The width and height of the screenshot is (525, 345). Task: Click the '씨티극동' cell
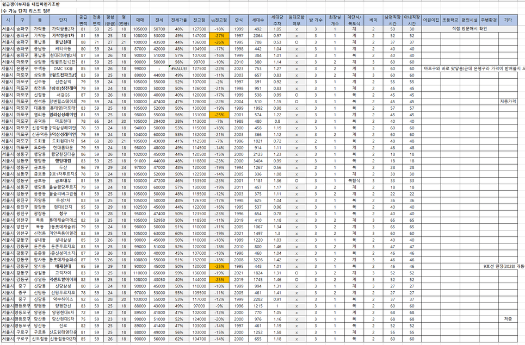coord(63,49)
